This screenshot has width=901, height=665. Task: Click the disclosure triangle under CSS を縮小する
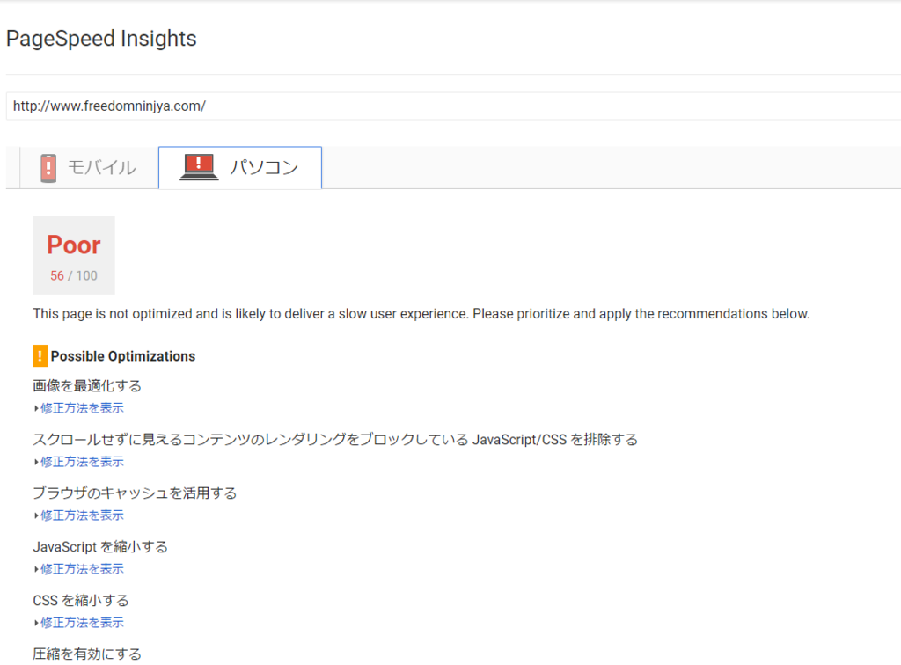[x=36, y=623]
